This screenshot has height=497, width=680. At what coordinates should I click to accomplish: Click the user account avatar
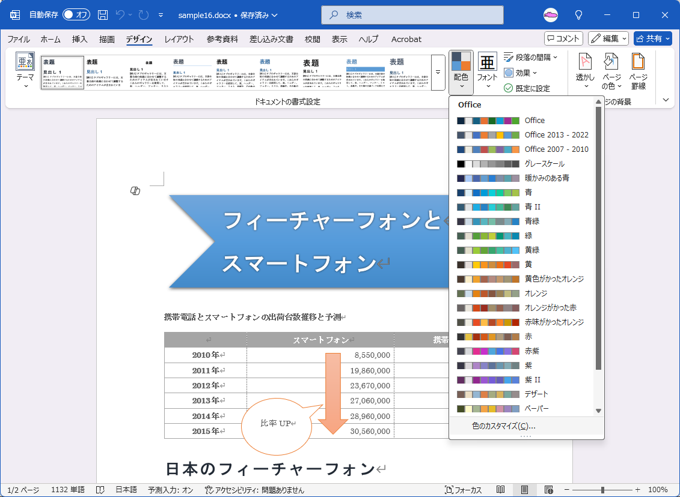(x=551, y=15)
